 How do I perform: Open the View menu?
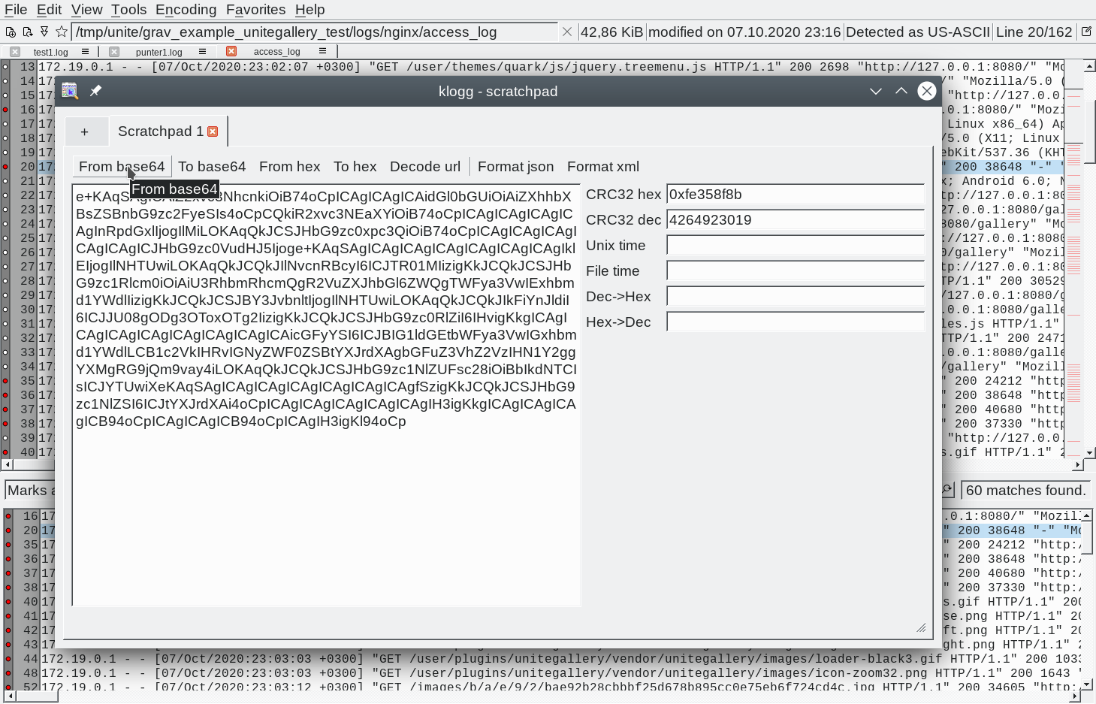(x=86, y=10)
